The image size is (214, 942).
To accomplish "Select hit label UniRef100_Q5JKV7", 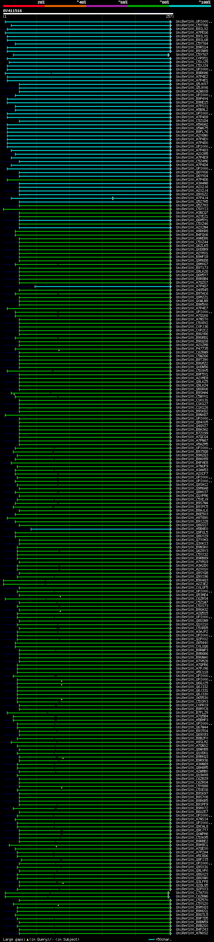I will click(192, 84).
